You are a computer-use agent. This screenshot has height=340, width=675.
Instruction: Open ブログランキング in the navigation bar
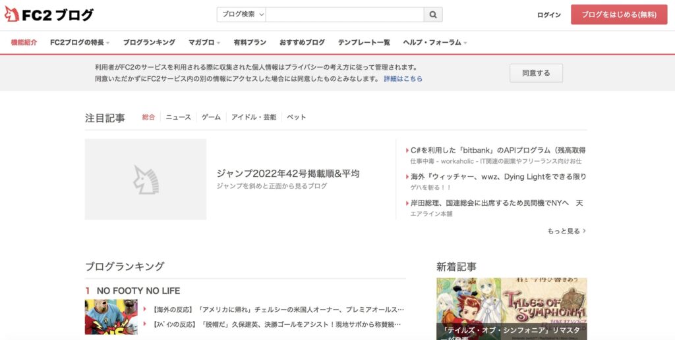(149, 43)
